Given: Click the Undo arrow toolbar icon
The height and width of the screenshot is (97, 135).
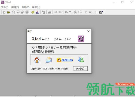Looking at the screenshot, I should pyautogui.click(x=56, y=12).
